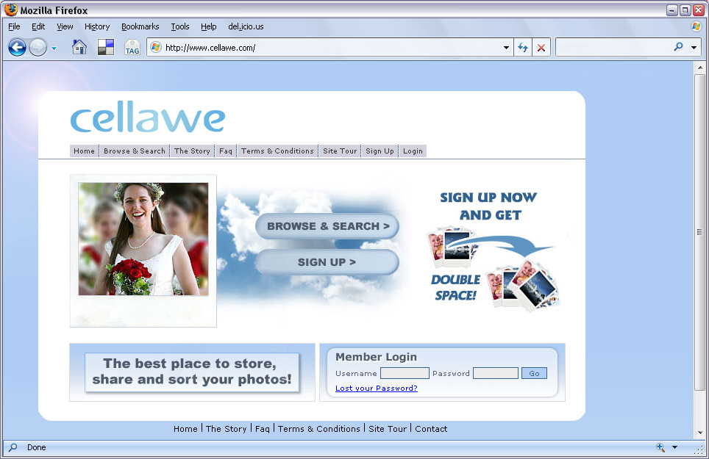Click the status bar zoom icon
Image resolution: width=709 pixels, height=459 pixels.
tap(660, 447)
